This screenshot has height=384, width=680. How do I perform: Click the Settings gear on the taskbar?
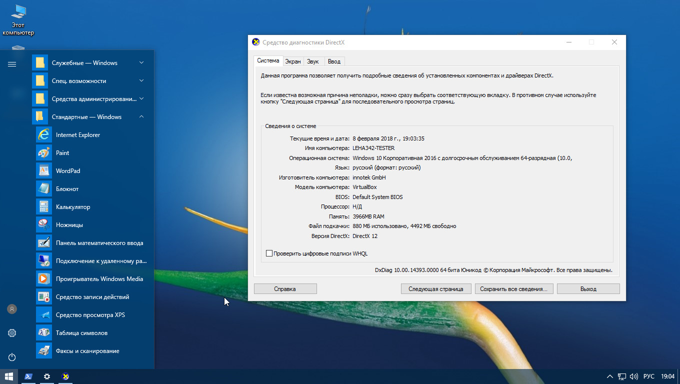[47, 376]
